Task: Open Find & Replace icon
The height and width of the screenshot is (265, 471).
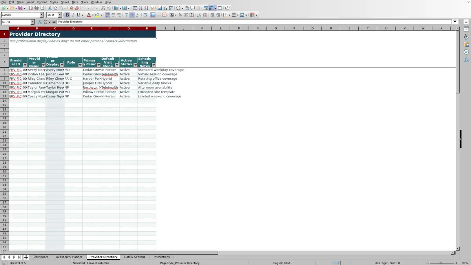Action: point(103,8)
